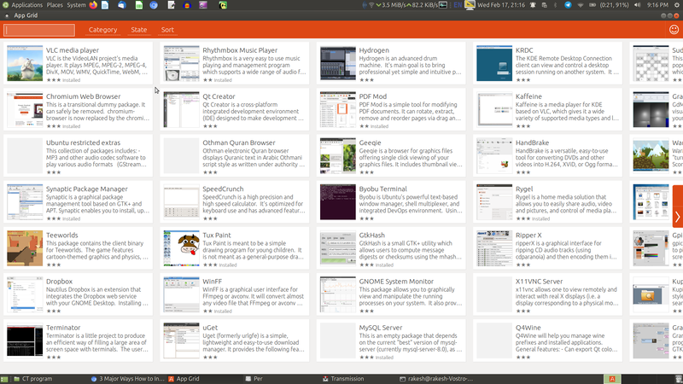
Task: Open the Telegram tray icon
Action: 568,5
